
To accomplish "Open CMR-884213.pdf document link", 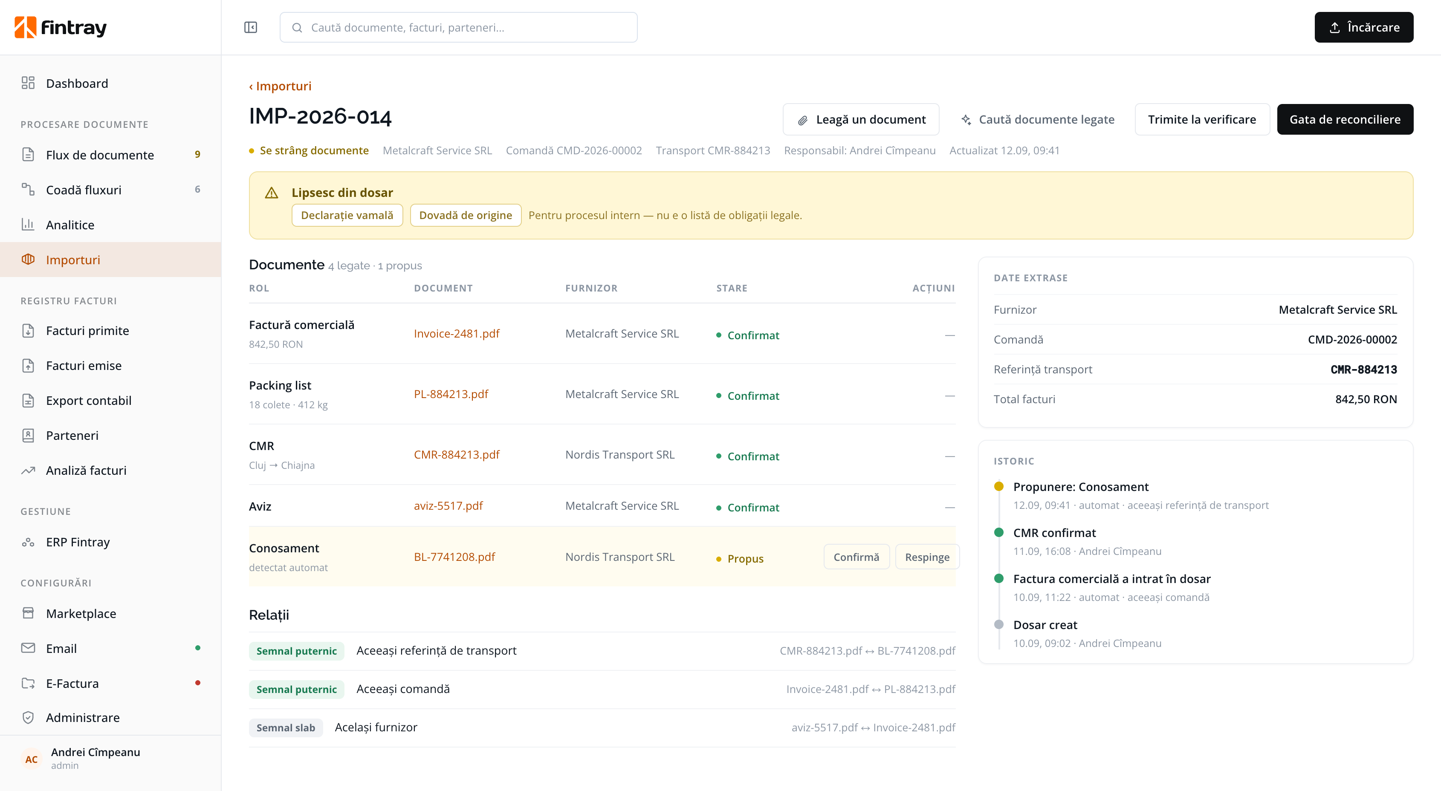I will coord(457,454).
